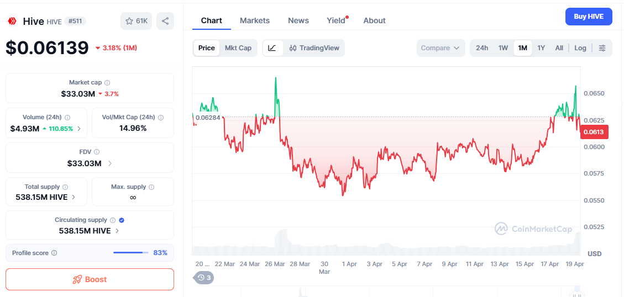
Task: Expand the Volume (24h) details chevron
Action: [x=79, y=129]
